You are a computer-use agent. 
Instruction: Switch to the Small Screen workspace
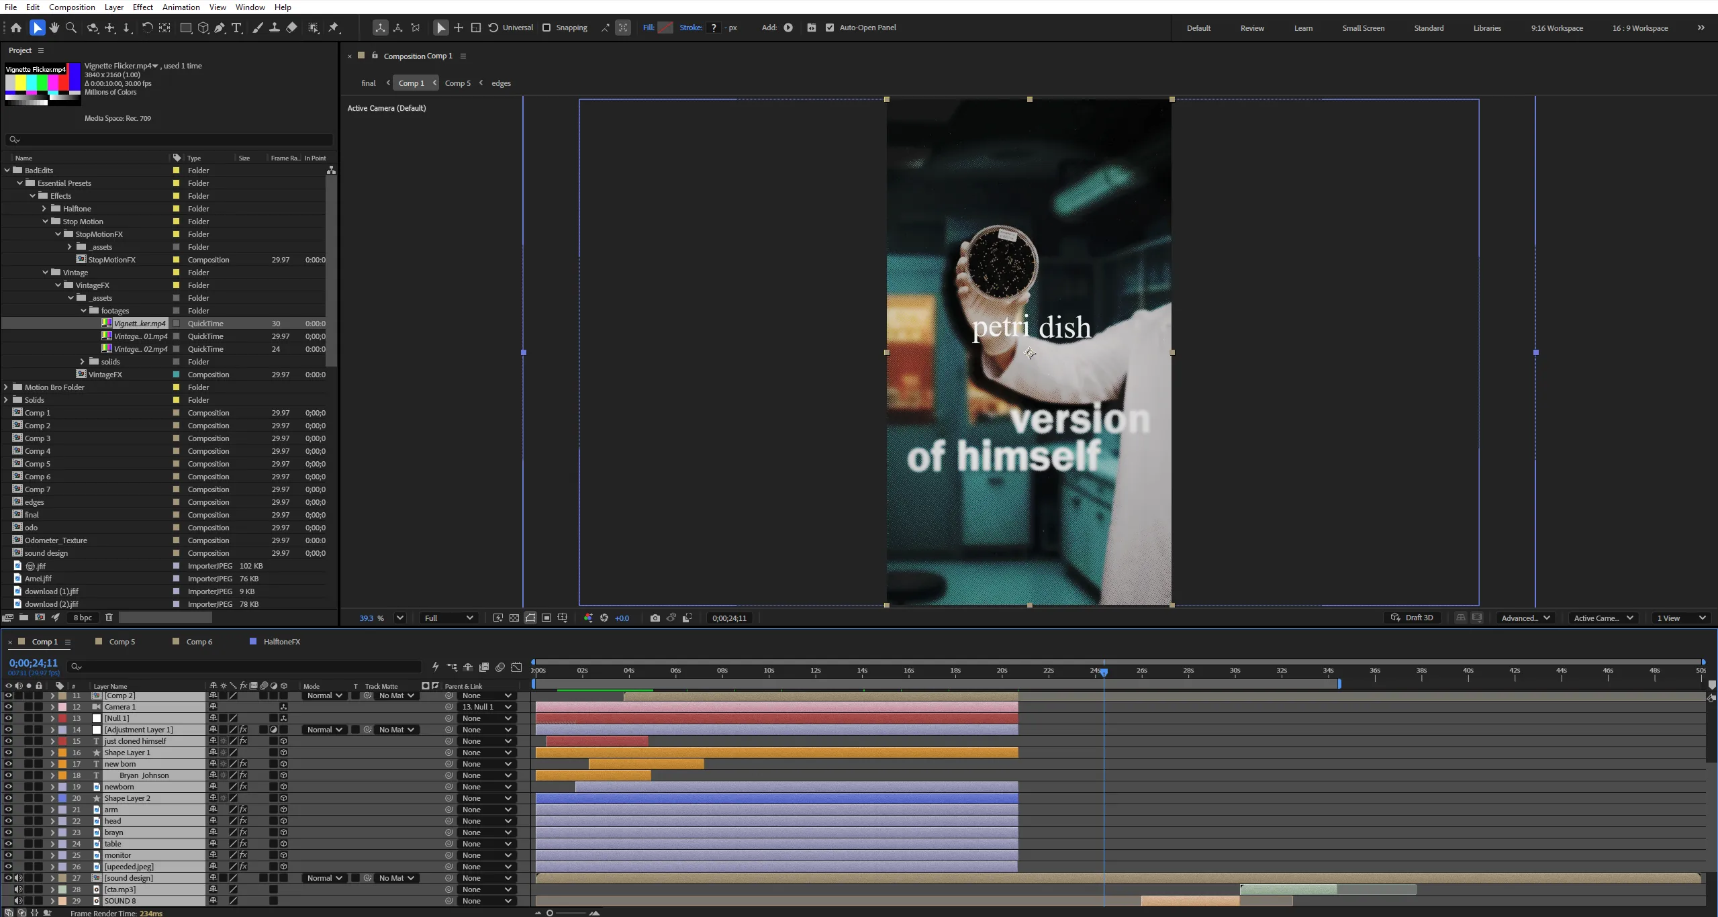pyautogui.click(x=1363, y=28)
